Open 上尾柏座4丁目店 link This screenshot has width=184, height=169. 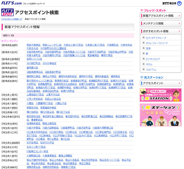click(35, 95)
